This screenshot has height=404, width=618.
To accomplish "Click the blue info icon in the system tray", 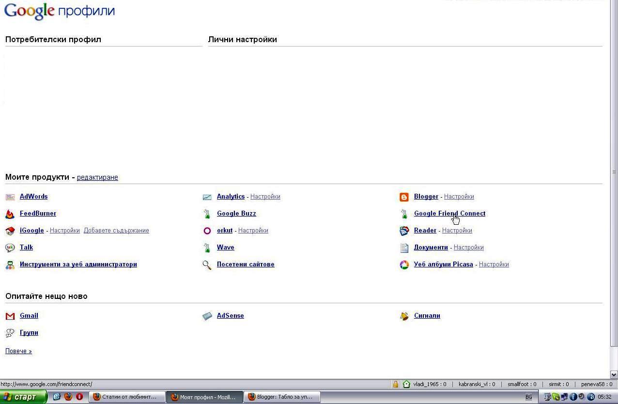I will tap(573, 397).
